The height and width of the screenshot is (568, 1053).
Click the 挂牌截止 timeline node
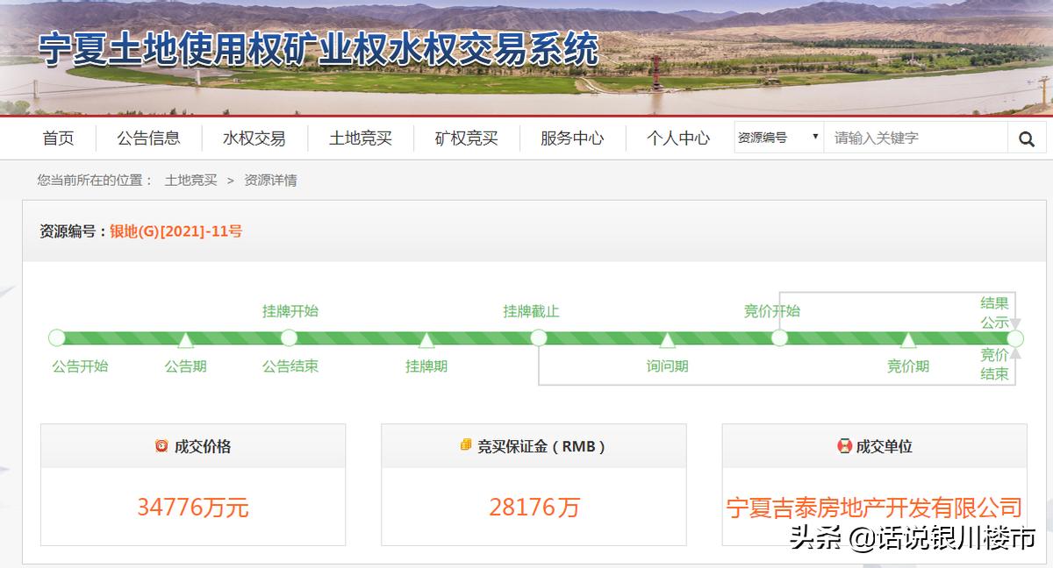coord(539,337)
